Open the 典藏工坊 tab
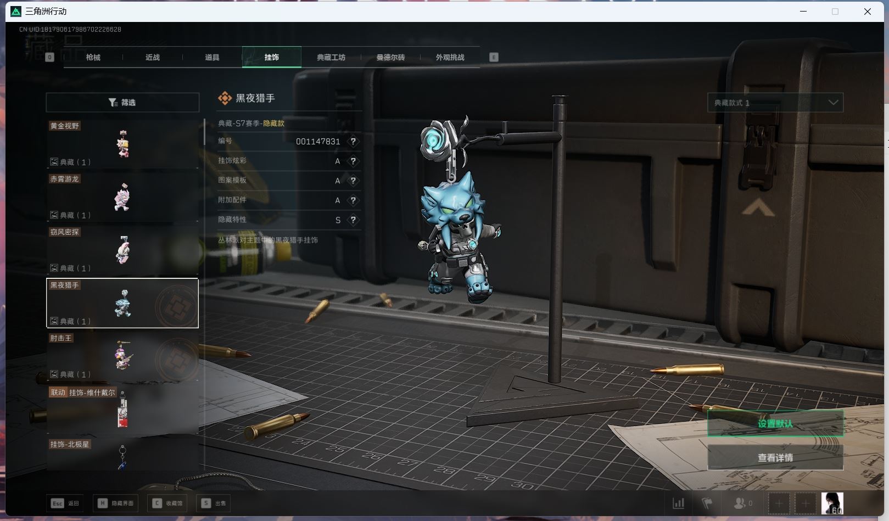 (x=331, y=58)
